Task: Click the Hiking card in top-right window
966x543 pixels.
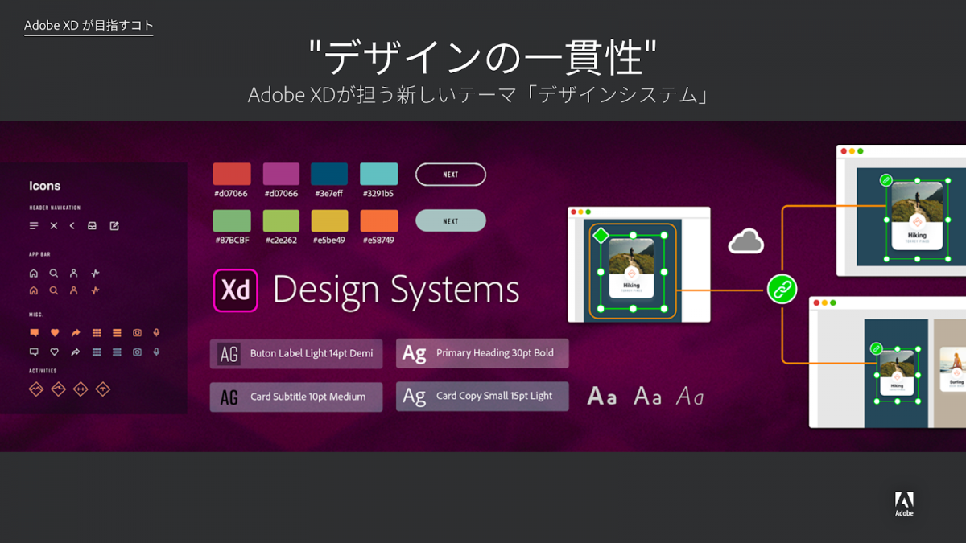Action: click(x=917, y=215)
